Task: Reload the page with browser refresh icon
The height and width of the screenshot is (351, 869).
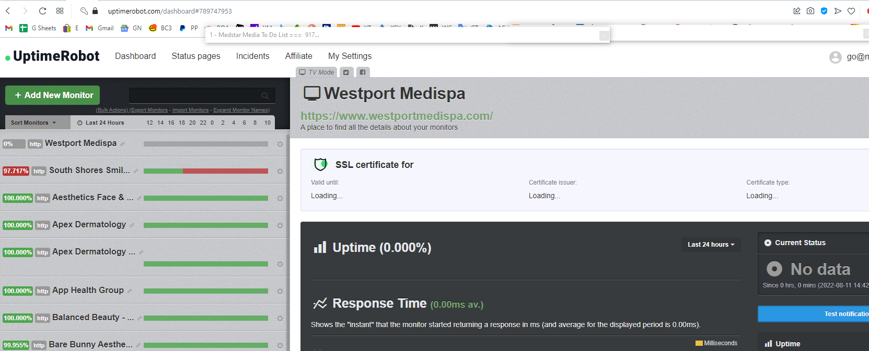Action: click(x=43, y=11)
